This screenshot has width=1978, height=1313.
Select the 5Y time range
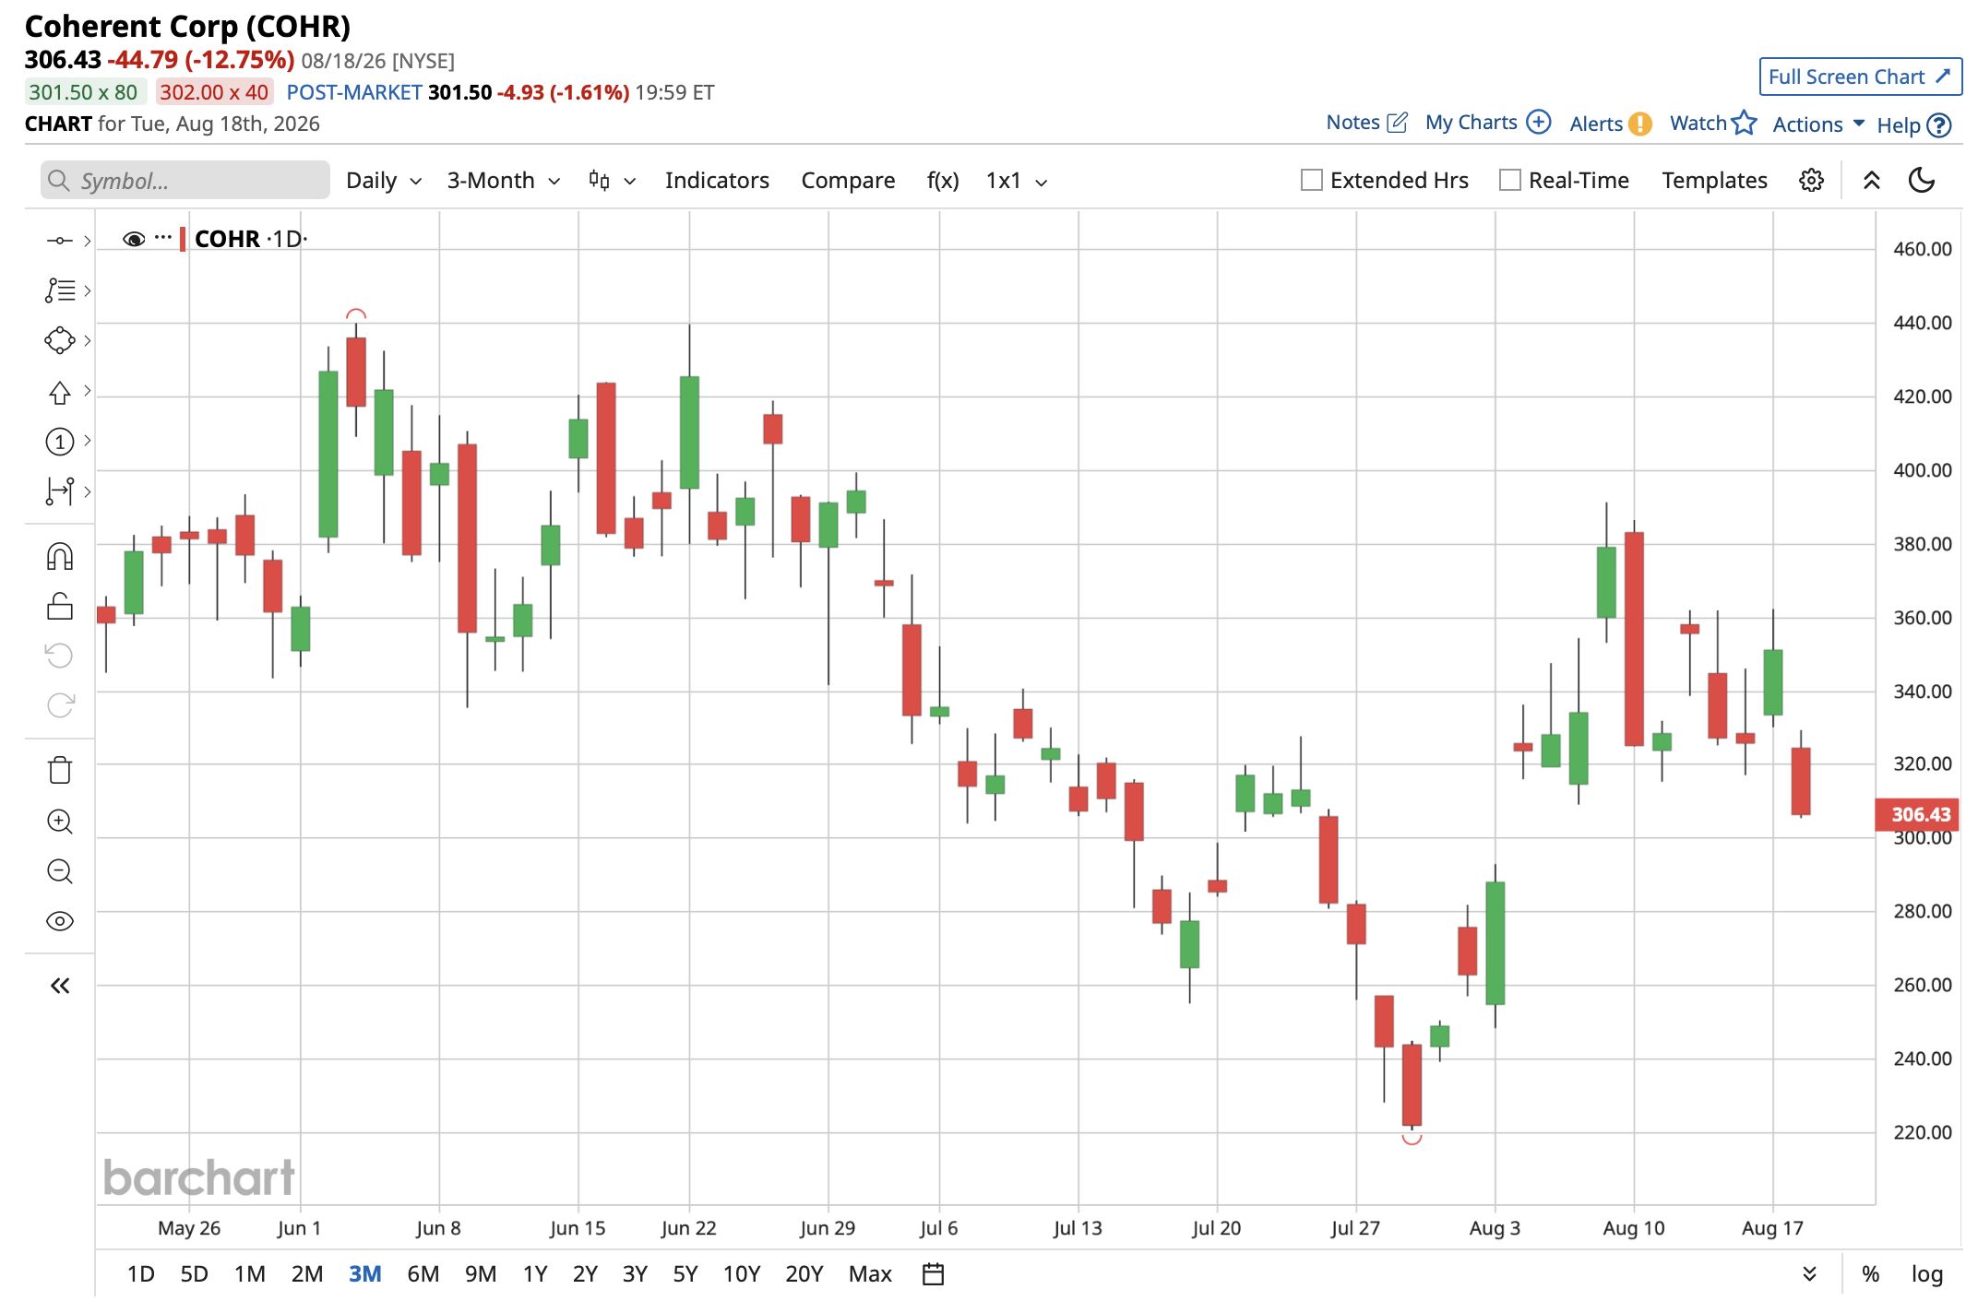tap(685, 1274)
